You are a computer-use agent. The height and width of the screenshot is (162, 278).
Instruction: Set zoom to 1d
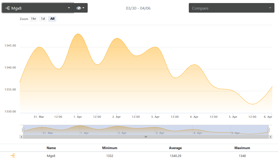[x=43, y=19]
